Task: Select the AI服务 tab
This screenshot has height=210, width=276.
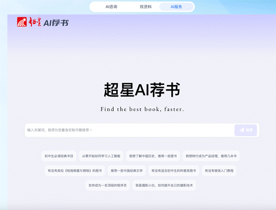Action: click(176, 7)
